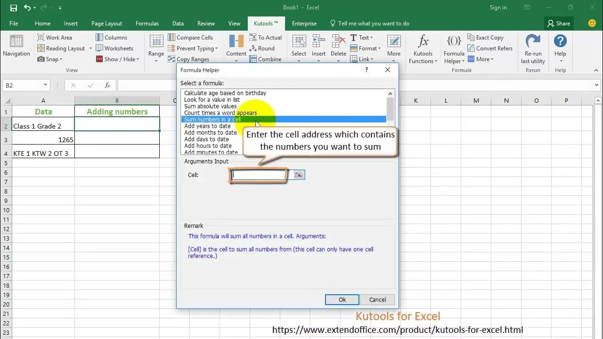The height and width of the screenshot is (339, 603).
Task: Undo the last action
Action: [27, 8]
